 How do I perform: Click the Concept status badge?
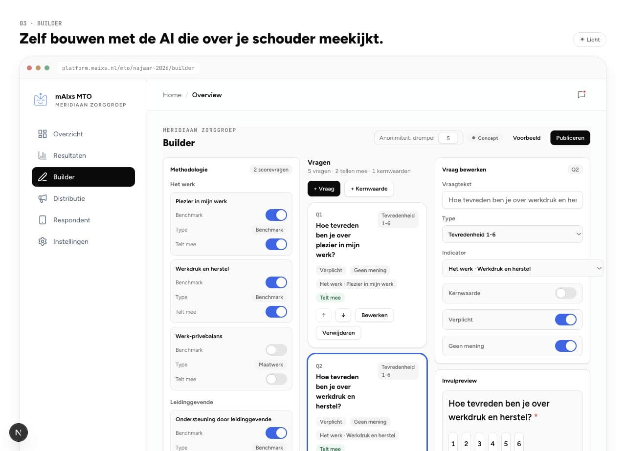point(485,138)
